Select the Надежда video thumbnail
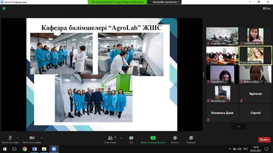The image size is (273, 153). (222, 36)
